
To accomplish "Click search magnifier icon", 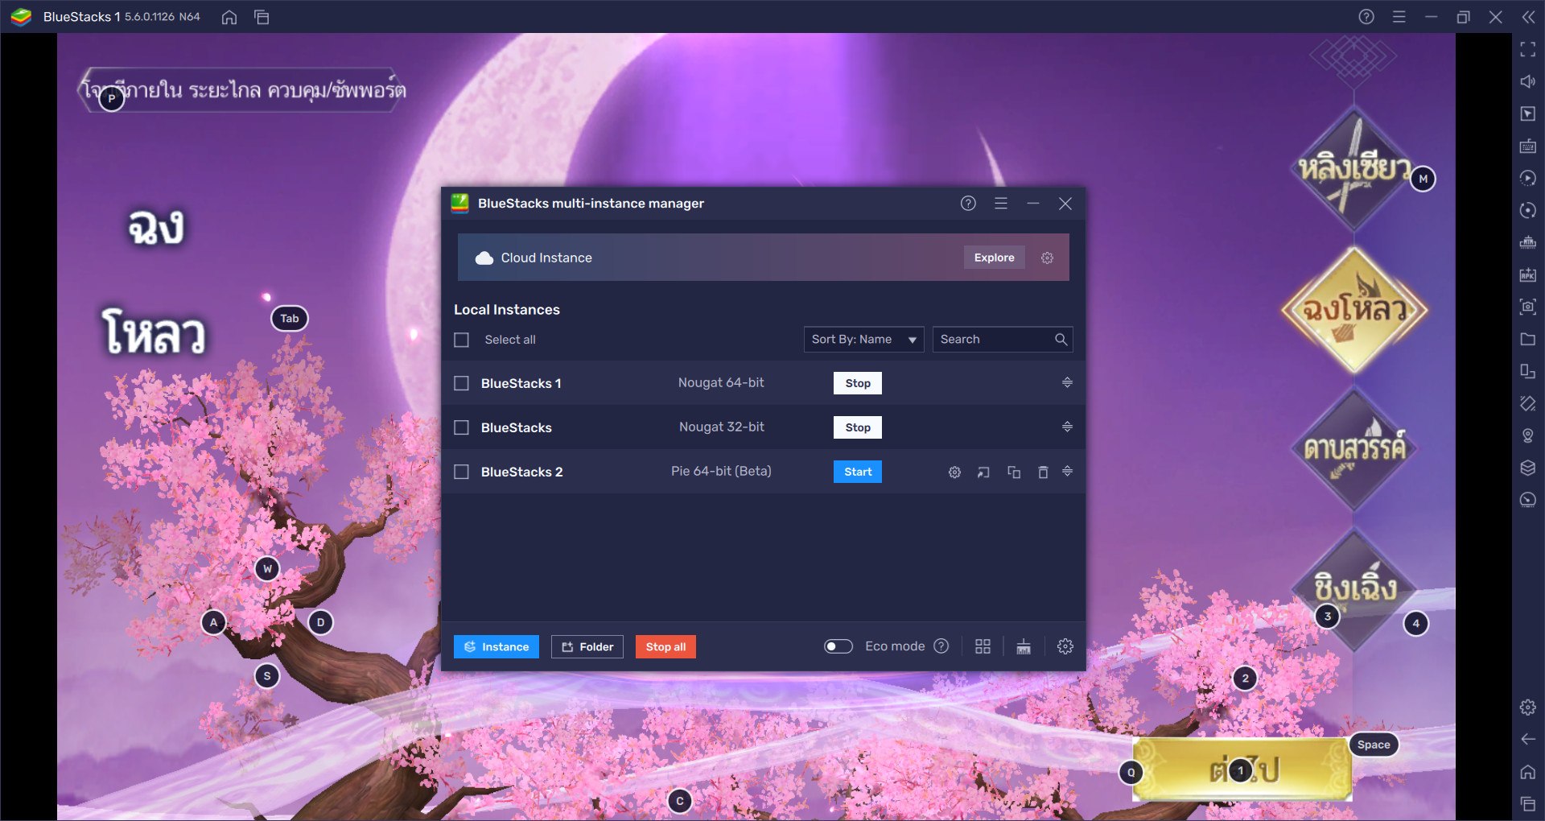I will 1061,340.
